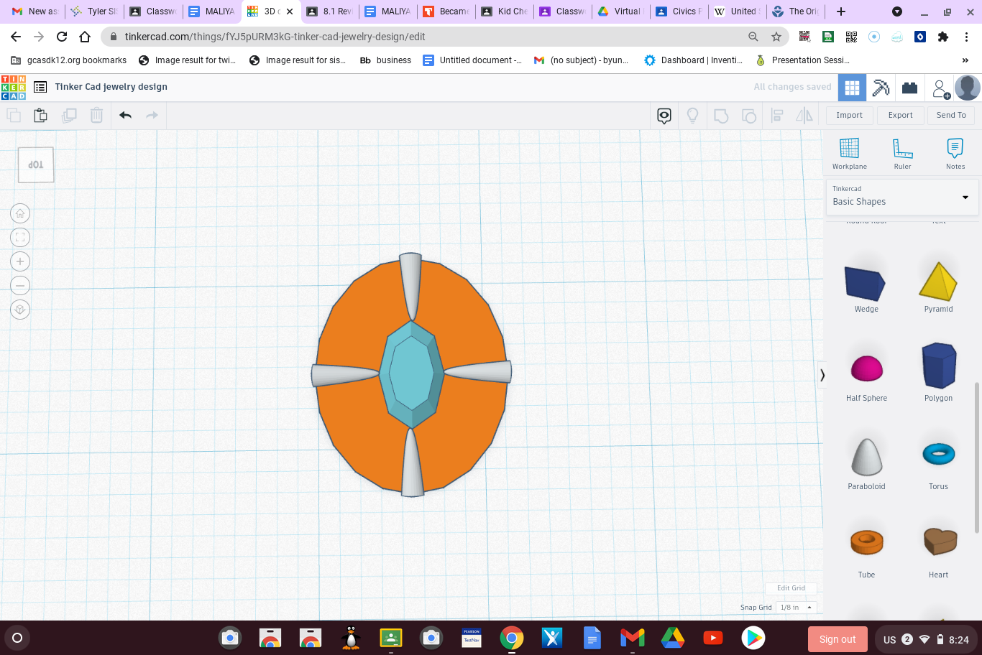Click the Sign out button in the taskbar
Screen dimensions: 982x655
[838, 638]
